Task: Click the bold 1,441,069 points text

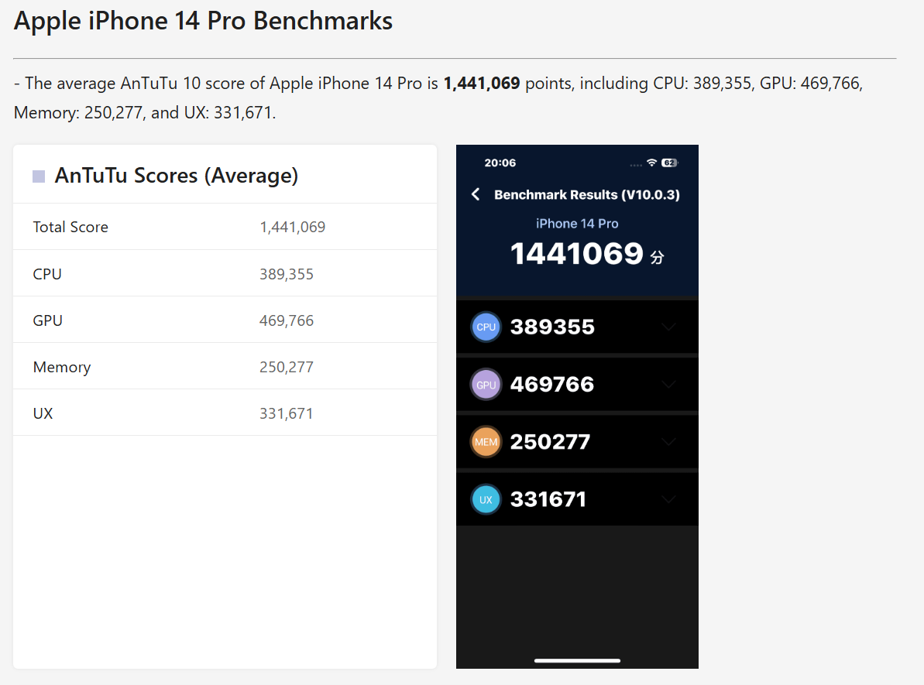Action: pyautogui.click(x=481, y=84)
